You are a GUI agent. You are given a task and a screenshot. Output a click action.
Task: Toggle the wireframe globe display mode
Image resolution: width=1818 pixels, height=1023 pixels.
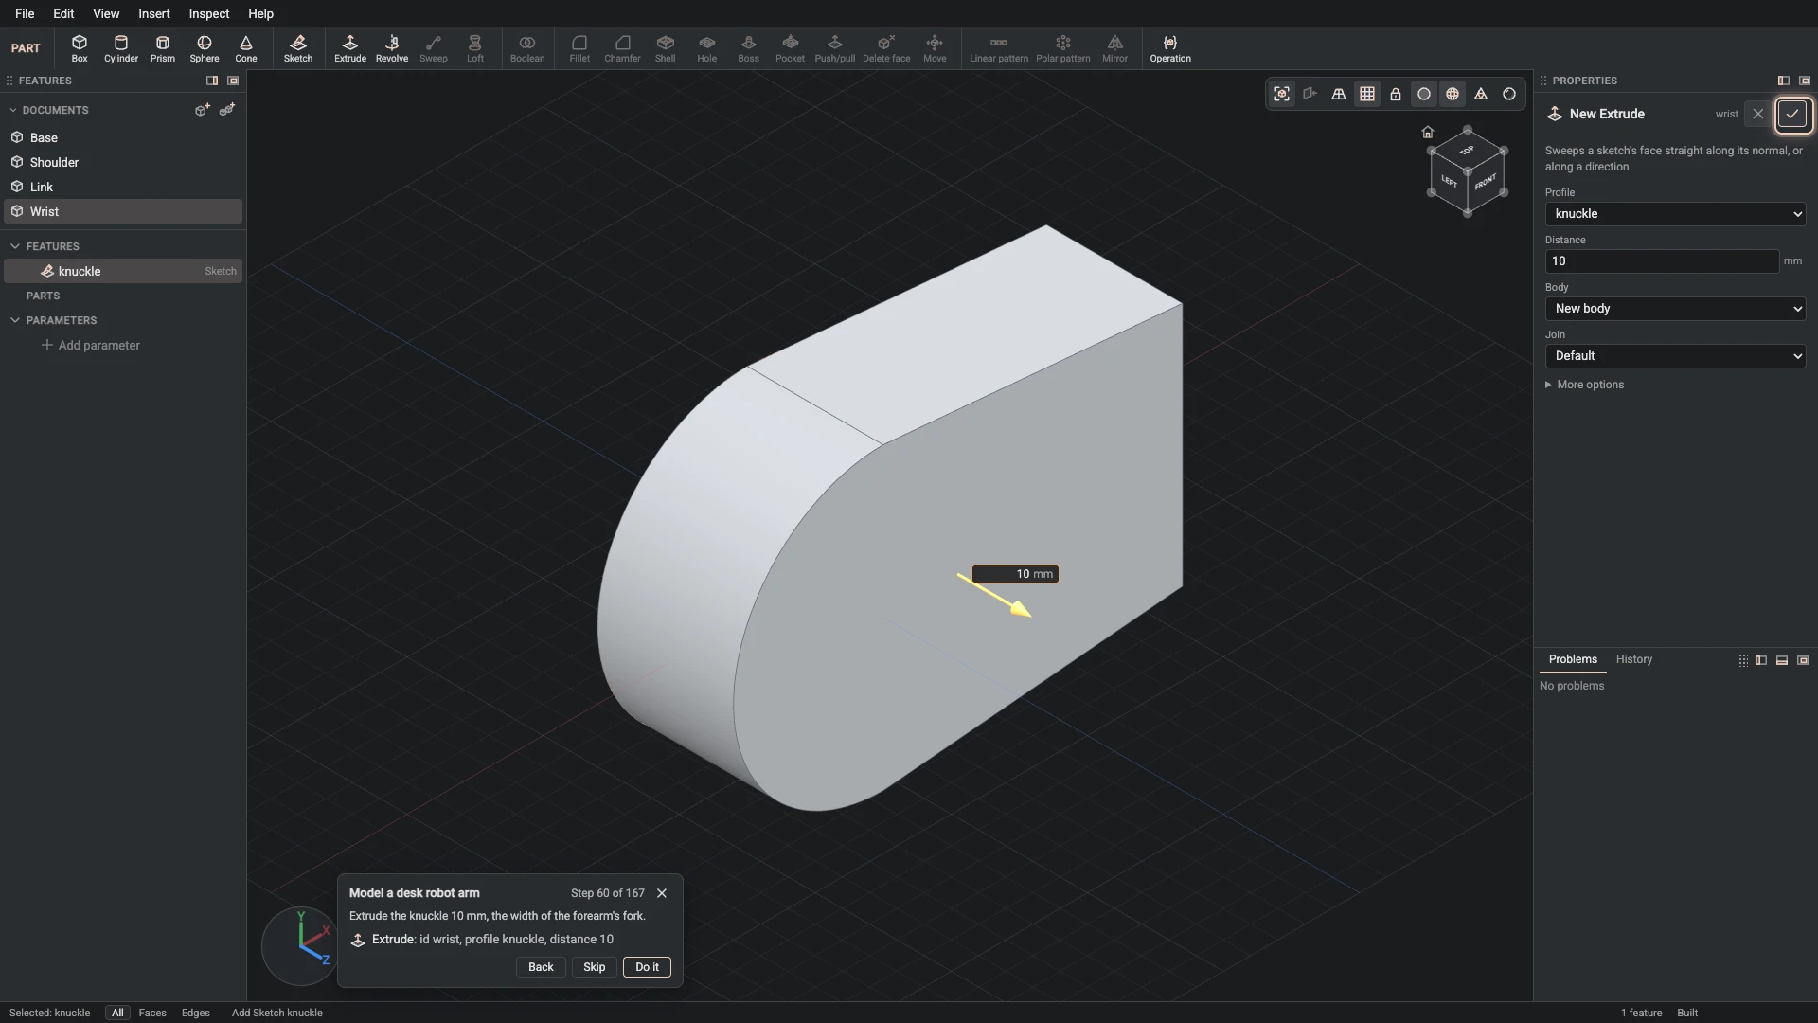(x=1453, y=94)
